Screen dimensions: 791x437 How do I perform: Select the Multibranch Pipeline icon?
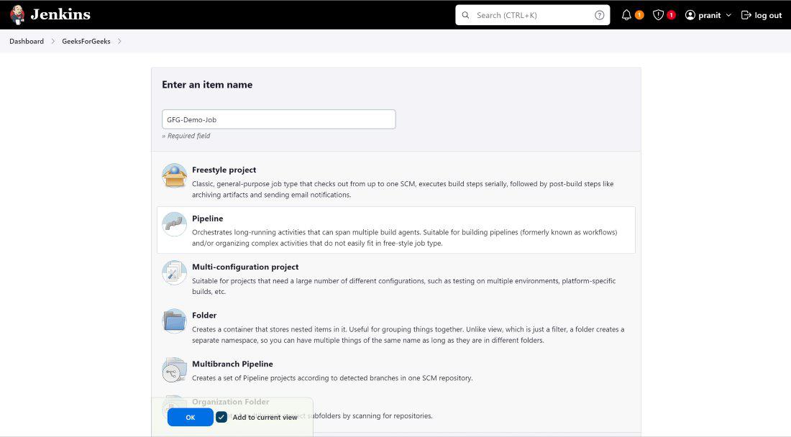174,369
